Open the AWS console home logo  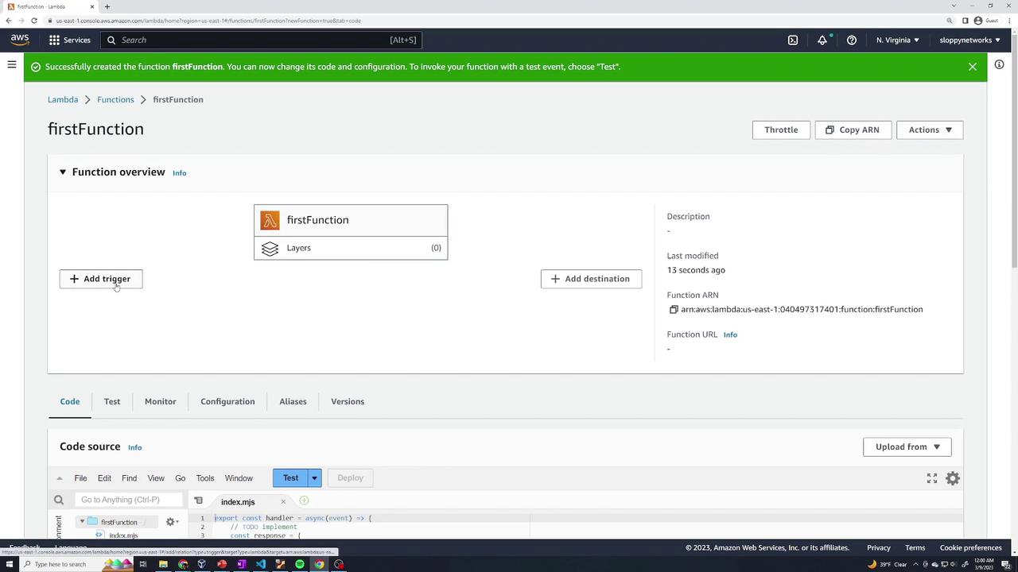point(20,40)
